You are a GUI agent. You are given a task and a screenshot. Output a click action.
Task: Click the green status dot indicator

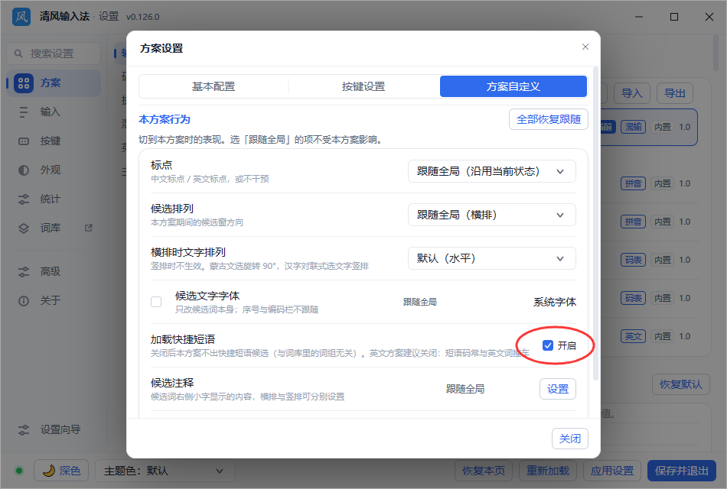[x=19, y=471]
